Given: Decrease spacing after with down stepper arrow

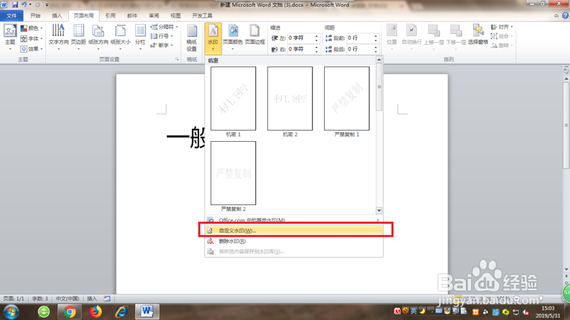Looking at the screenshot, I should 376,51.
